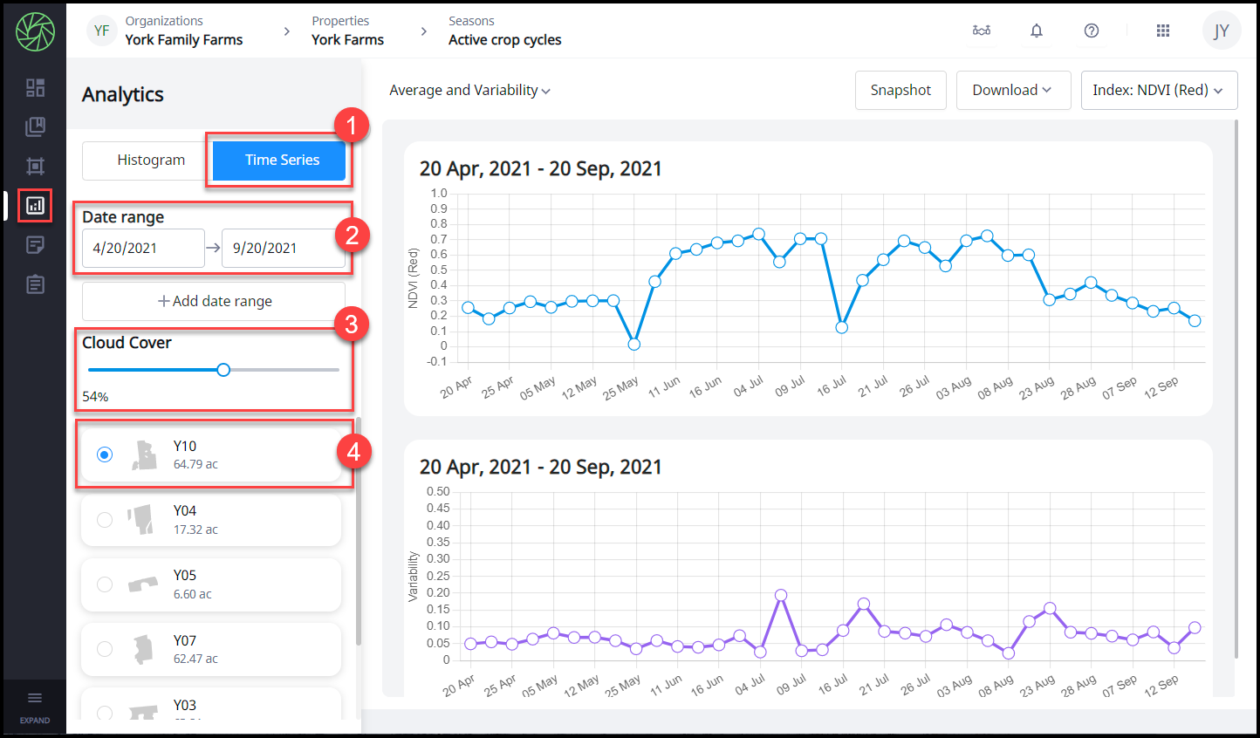Open the Download dropdown menu
The image size is (1260, 738).
pyautogui.click(x=1012, y=91)
